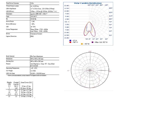Viewport: 150px width, 118px height.
Task: Select the 'Die Cast Aluminum' value
Action: click(37, 56)
